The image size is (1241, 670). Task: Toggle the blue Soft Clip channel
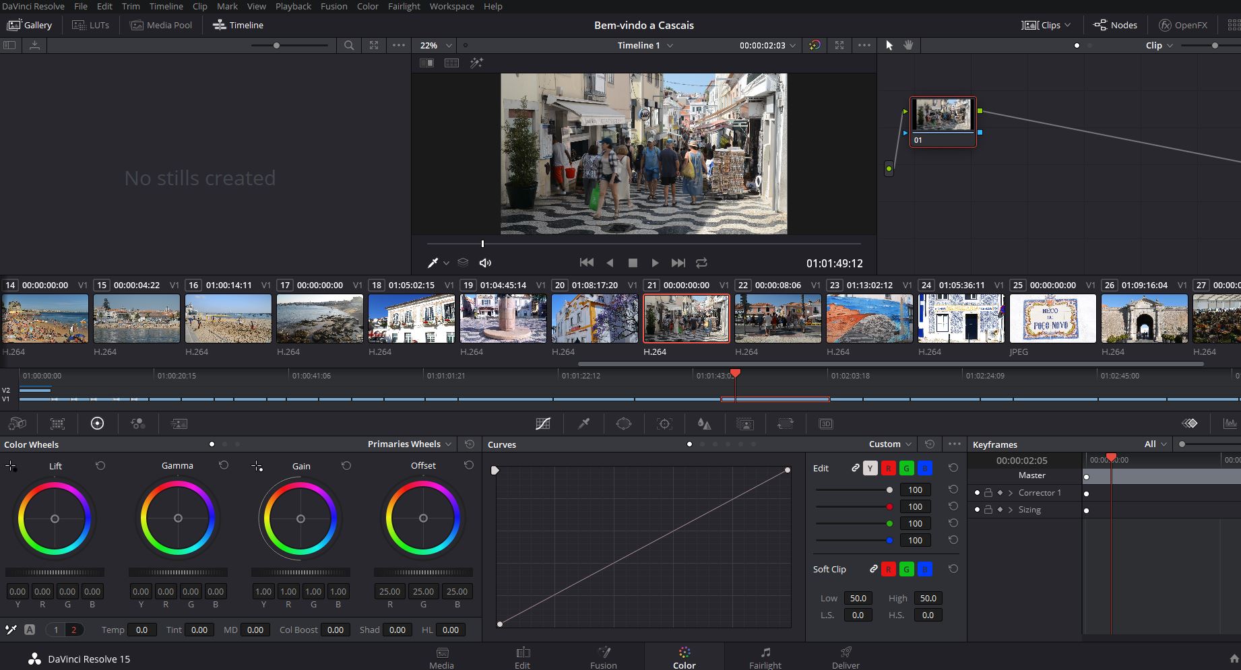coord(924,569)
